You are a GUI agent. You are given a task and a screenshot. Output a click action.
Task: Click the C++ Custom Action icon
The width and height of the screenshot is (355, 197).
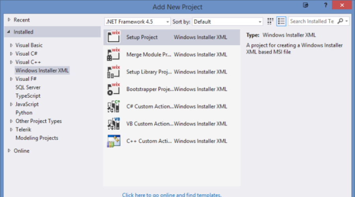coord(114,141)
